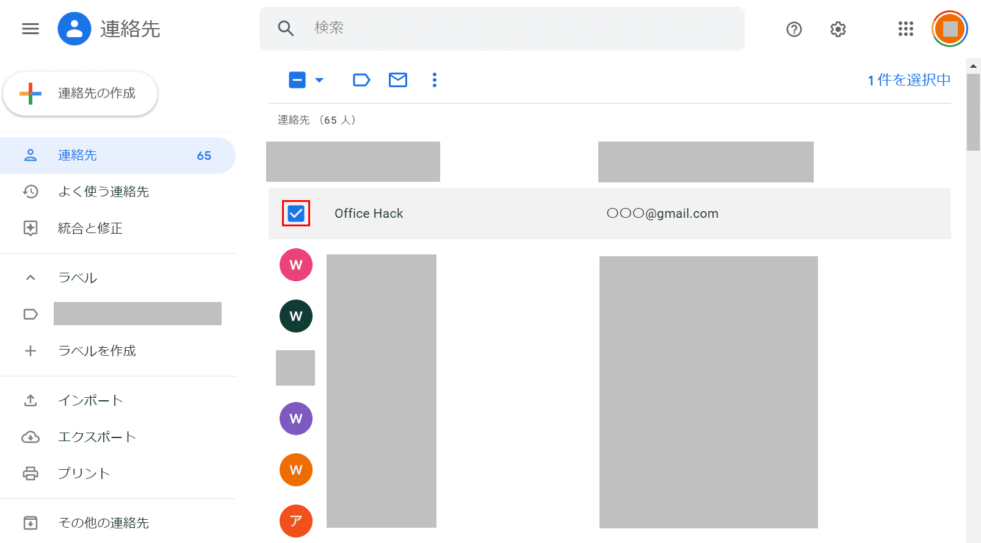Screen dimensions: 981x543
Task: Click the 連絡先 (65 人) list header
Action: [x=317, y=120]
